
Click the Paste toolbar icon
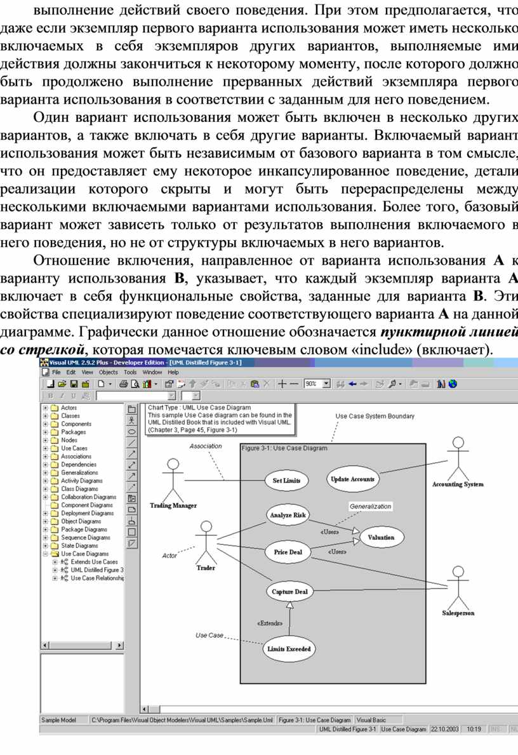[x=255, y=384]
